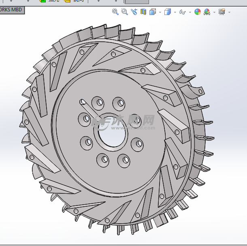The image size is (247, 246).
Task: Expand the View Orientation dropdown arrow
Action: (x=160, y=12)
